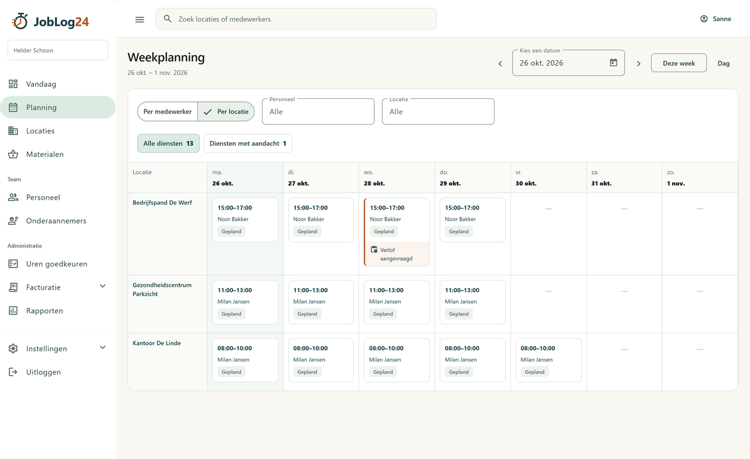
Task: Click the Personeel people icon
Action: point(13,197)
